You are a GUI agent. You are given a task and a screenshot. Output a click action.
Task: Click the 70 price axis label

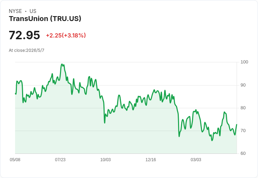click(x=243, y=131)
